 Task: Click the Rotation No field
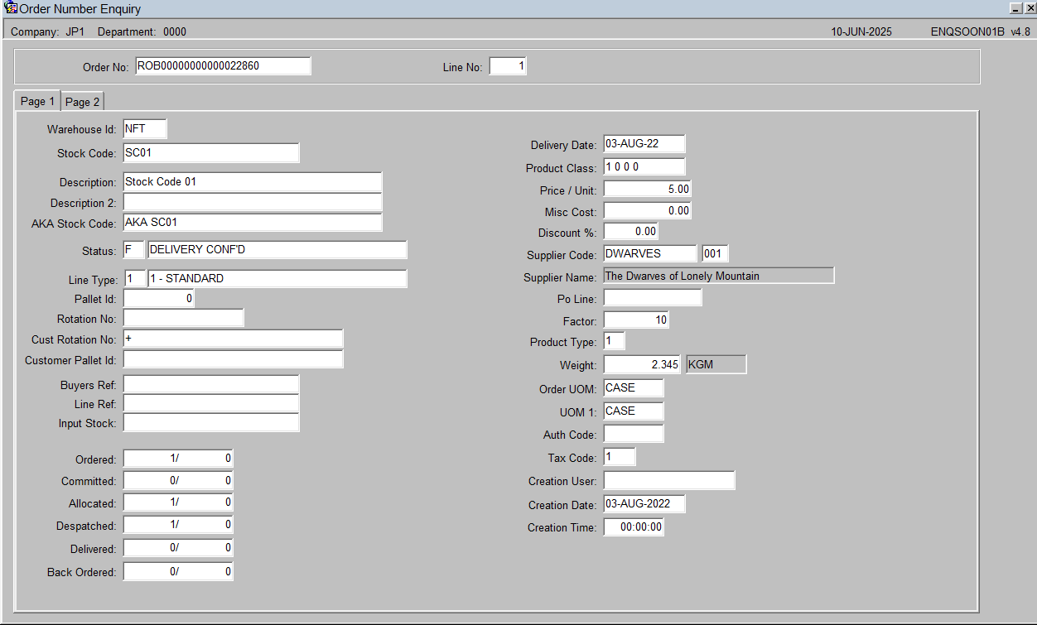[x=184, y=318]
